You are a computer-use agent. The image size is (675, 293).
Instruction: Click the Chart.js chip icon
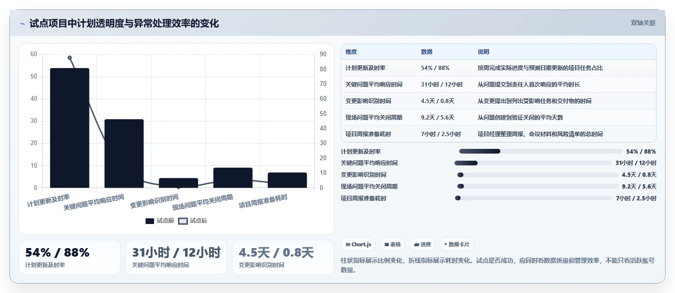pyautogui.click(x=348, y=244)
